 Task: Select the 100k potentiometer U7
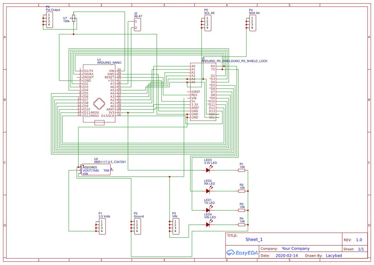point(74,19)
